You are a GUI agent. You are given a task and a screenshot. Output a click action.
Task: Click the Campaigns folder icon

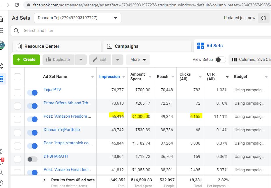coord(109,46)
